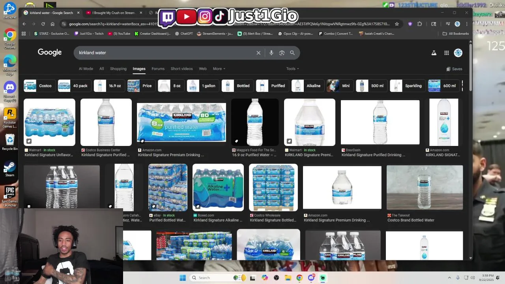
Task: Open the Chrome apps grid in the bookmarks bar
Action: pos(24,34)
